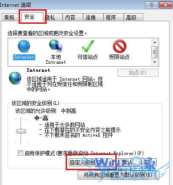The width and height of the screenshot is (173, 185).
Task: Enable the 启用保护模式 checkbox
Action: pyautogui.click(x=20, y=153)
